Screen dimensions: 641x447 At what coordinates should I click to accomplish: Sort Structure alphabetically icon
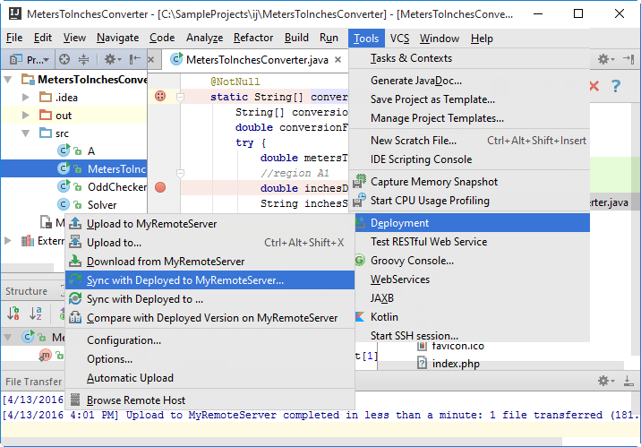coord(36,314)
